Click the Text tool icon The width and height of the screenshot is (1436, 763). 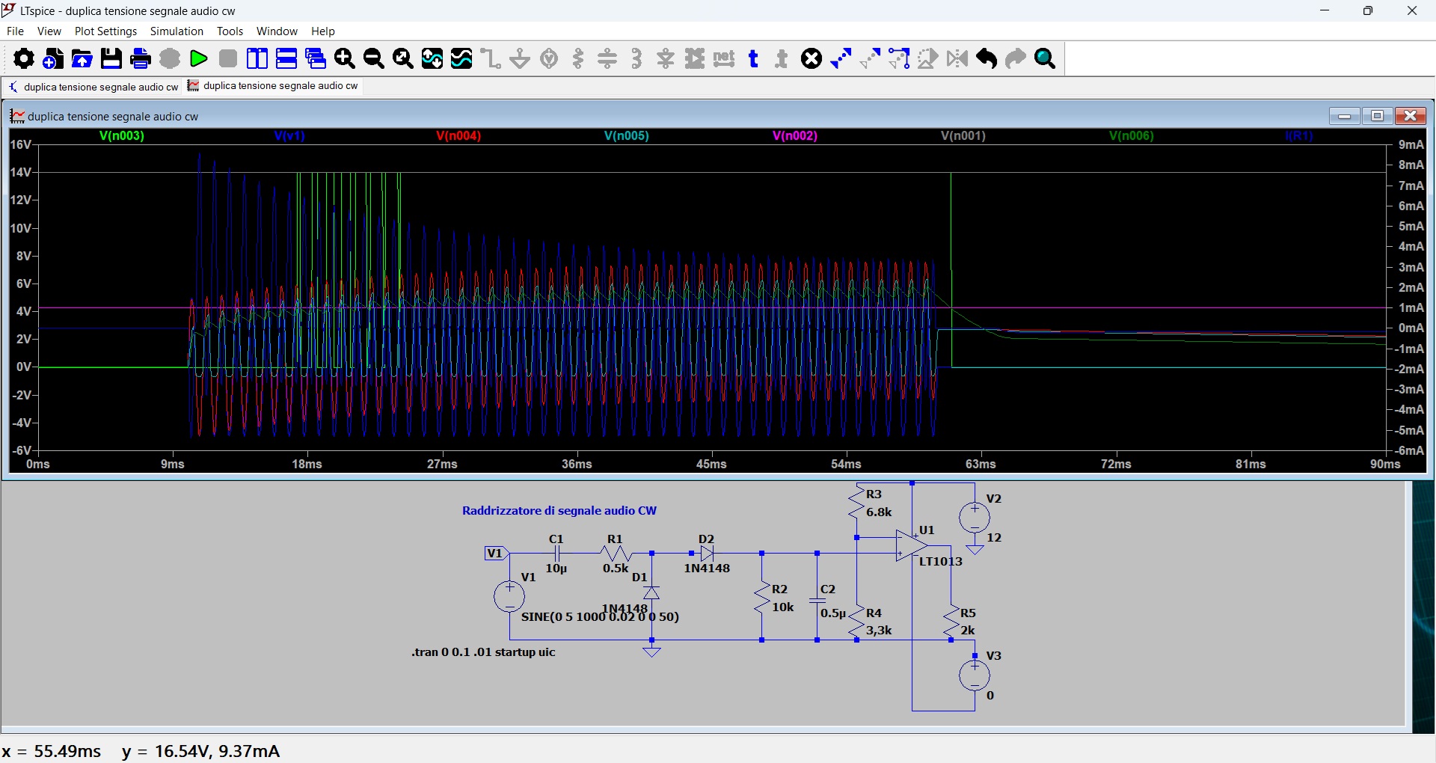(753, 58)
